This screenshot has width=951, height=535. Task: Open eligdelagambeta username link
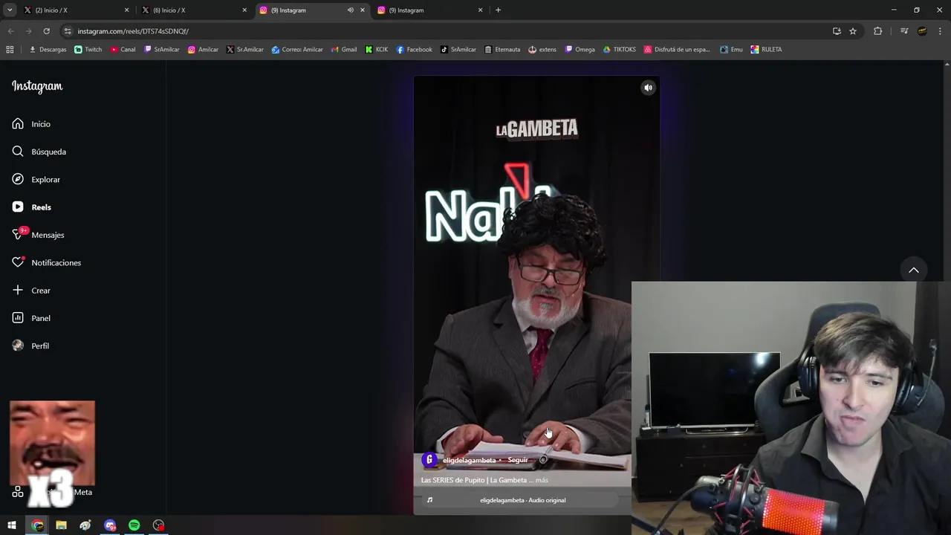coord(469,460)
